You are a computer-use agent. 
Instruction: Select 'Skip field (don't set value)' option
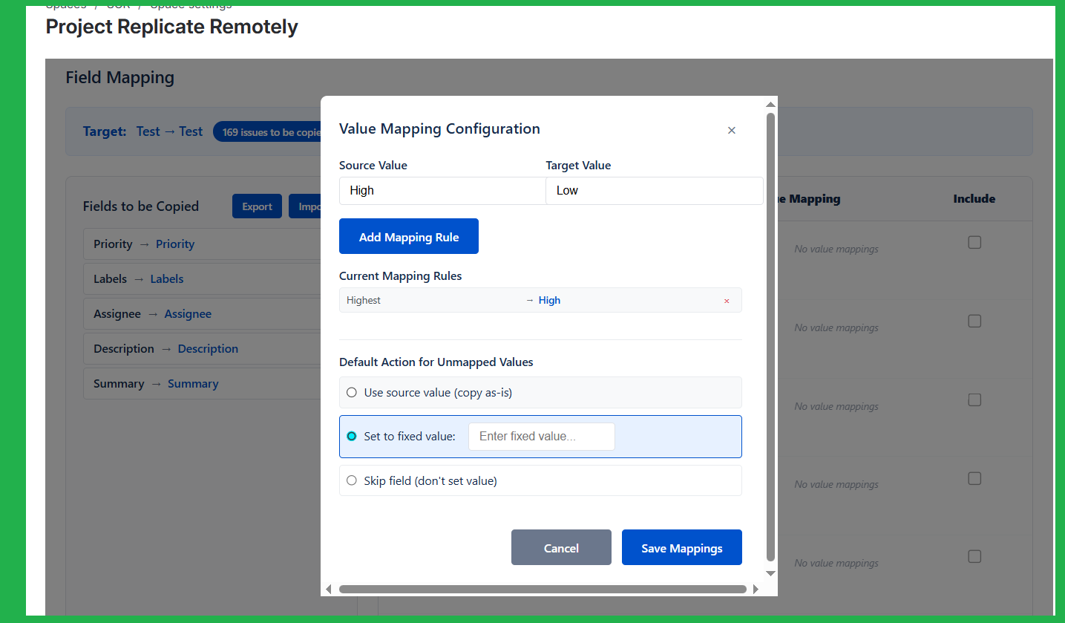(x=352, y=480)
